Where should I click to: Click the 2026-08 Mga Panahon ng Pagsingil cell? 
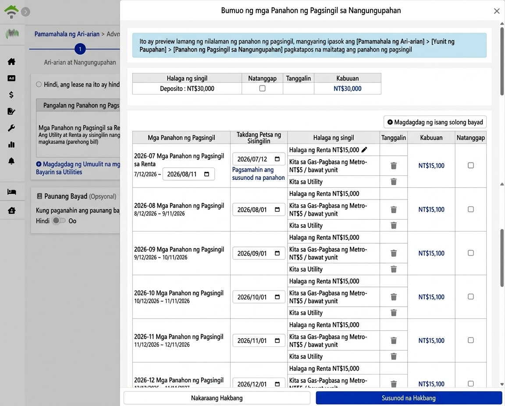(181, 209)
